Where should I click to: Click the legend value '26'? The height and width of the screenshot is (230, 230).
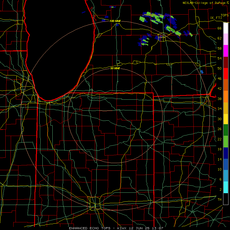click(220, 129)
